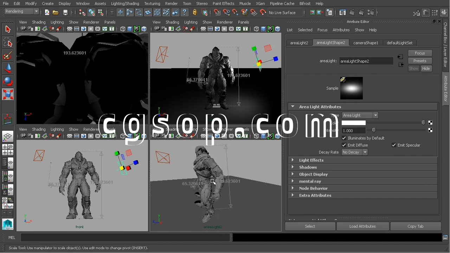
Task: Enable snap to curves magnet icon
Action: pyautogui.click(x=226, y=12)
